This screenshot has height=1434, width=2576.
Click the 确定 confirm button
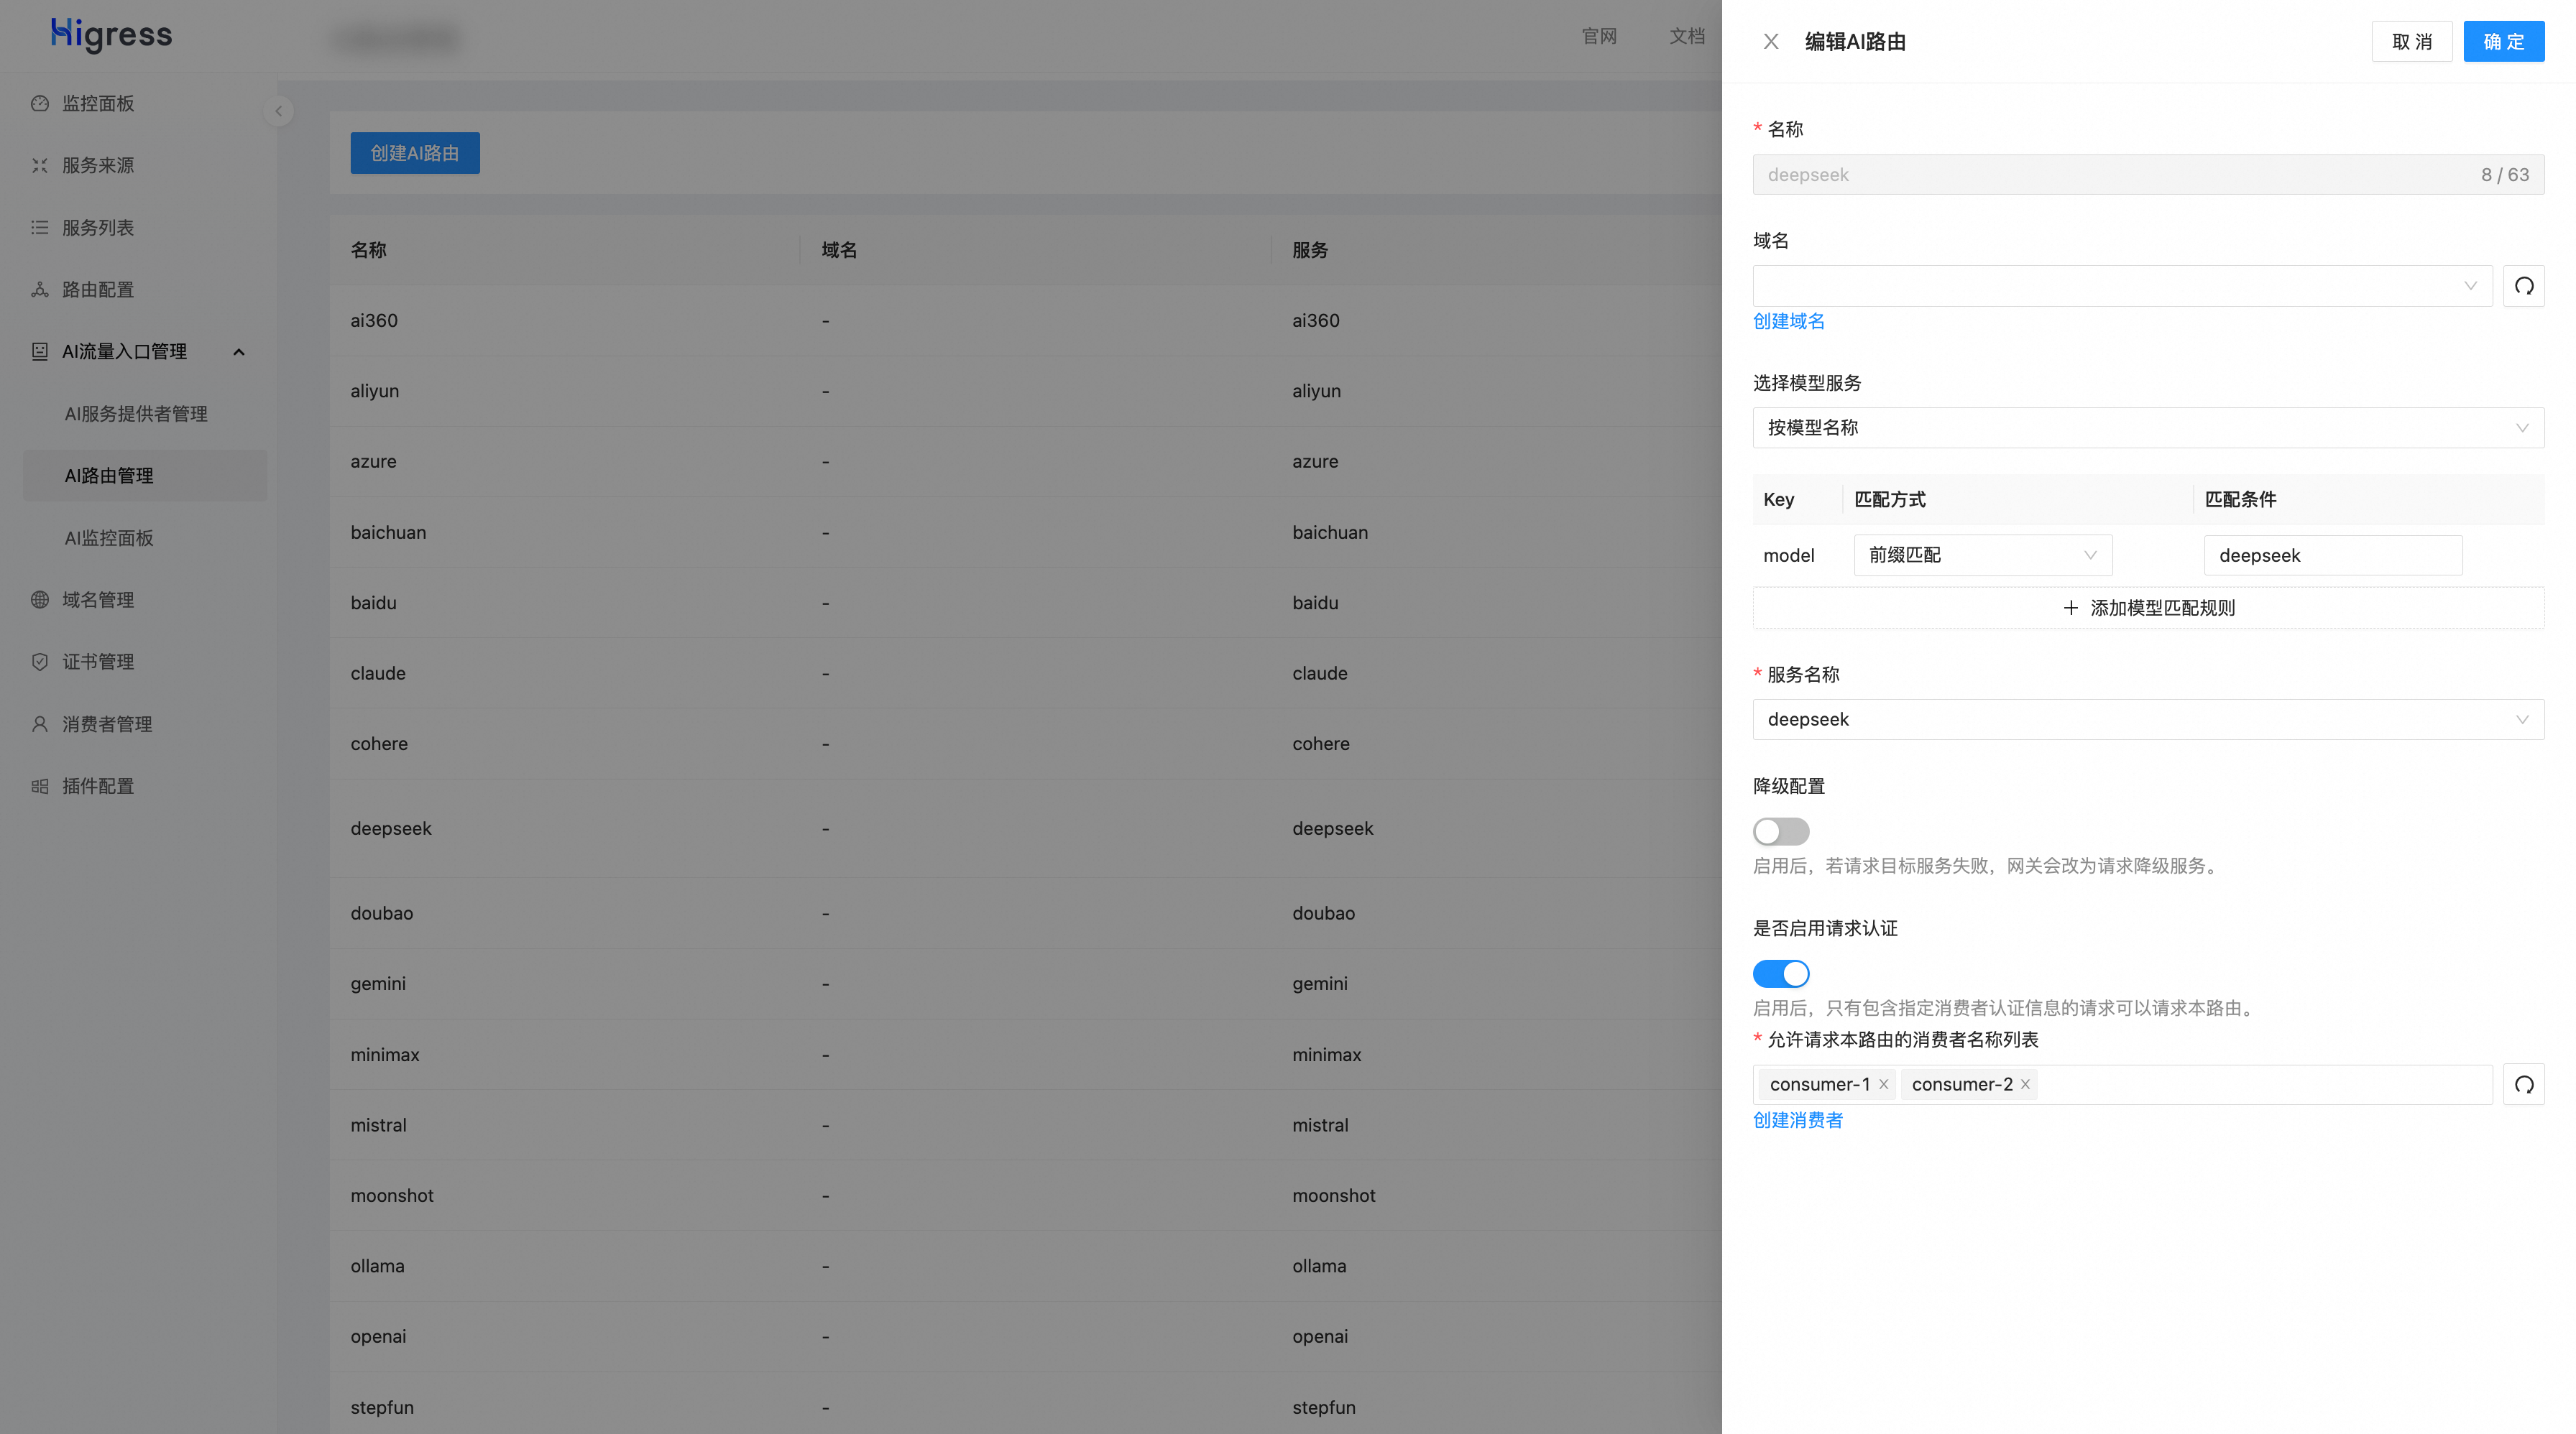pos(2503,42)
